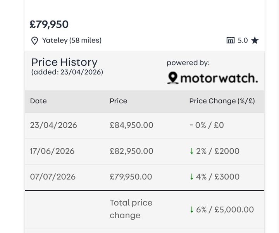Click the £82,950.00 price cell

tap(131, 151)
